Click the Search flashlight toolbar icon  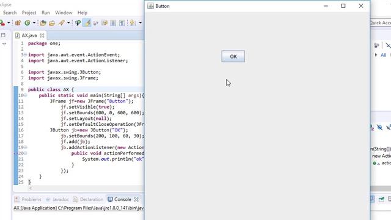pyautogui.click(x=61, y=23)
